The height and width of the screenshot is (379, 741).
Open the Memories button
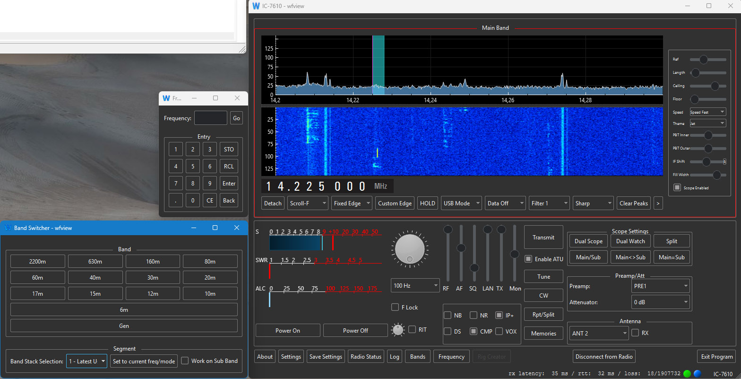pyautogui.click(x=543, y=333)
